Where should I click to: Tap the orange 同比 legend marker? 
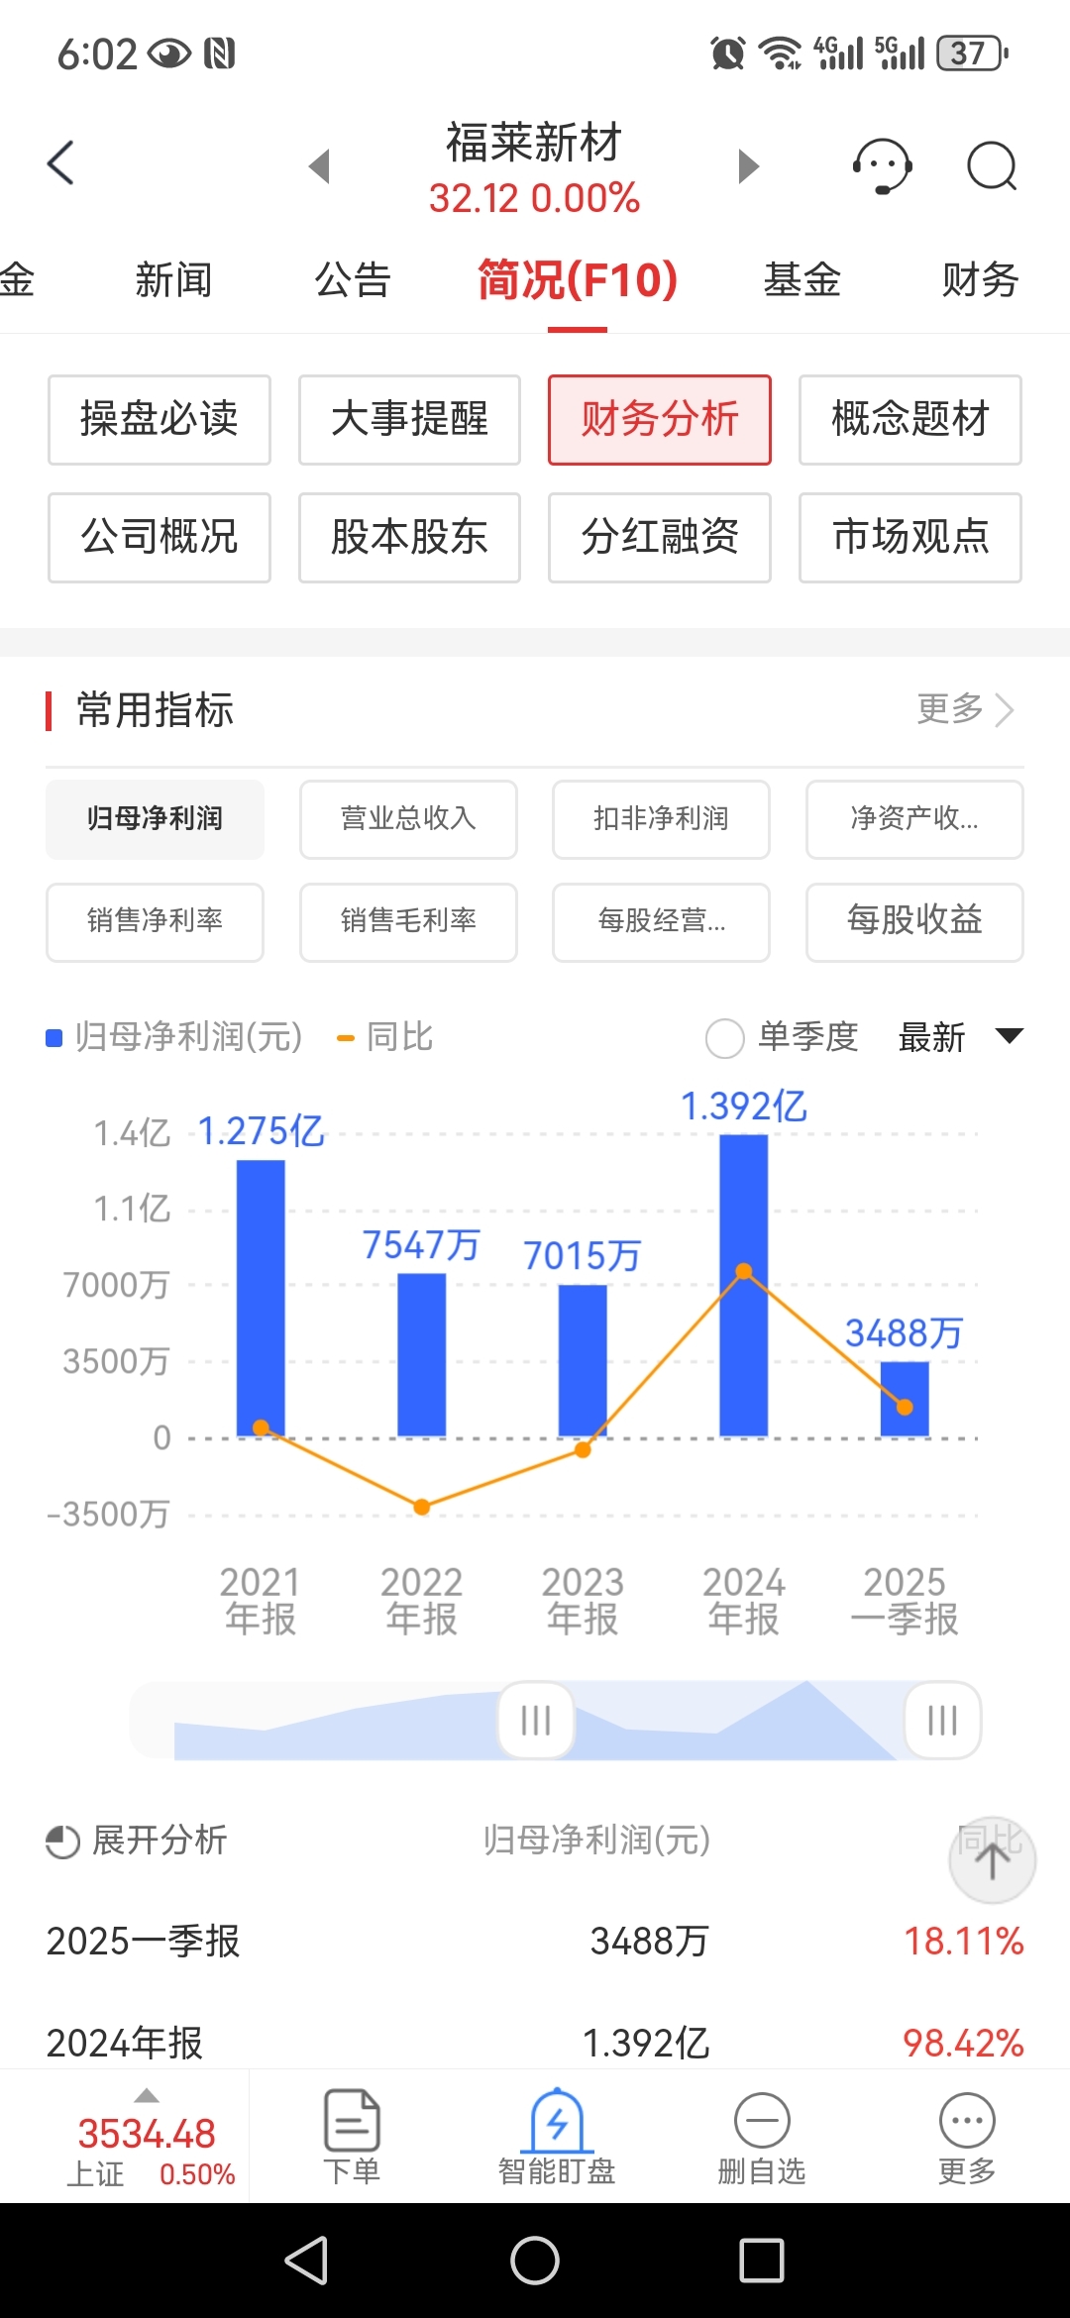346,1038
